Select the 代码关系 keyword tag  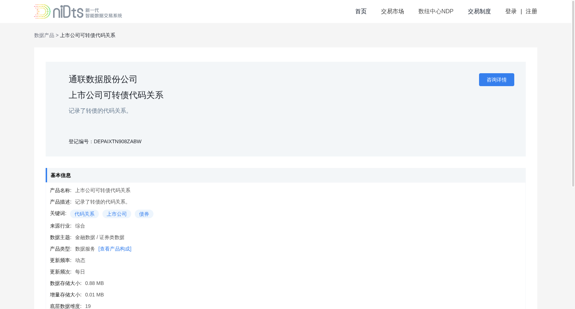(84, 214)
